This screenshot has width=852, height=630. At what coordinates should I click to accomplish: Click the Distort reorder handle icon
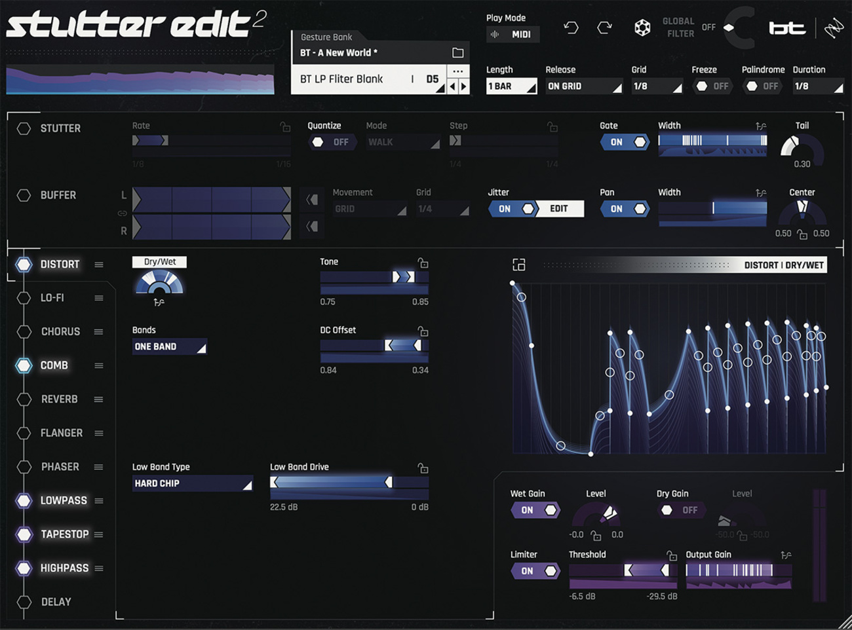tap(99, 265)
